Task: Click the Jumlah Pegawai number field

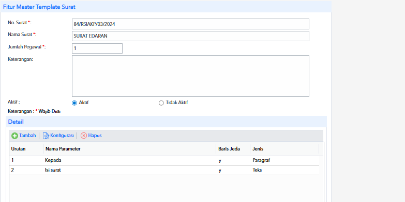Action: coord(97,48)
